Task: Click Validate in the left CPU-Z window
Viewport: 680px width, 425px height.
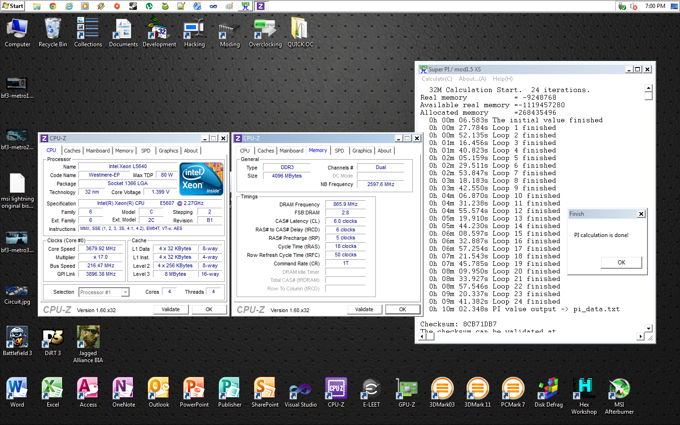Action: pos(170,309)
